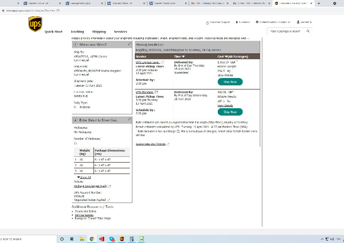Click Ship Now for UPS Standard
The height and width of the screenshot is (243, 344).
tap(230, 111)
